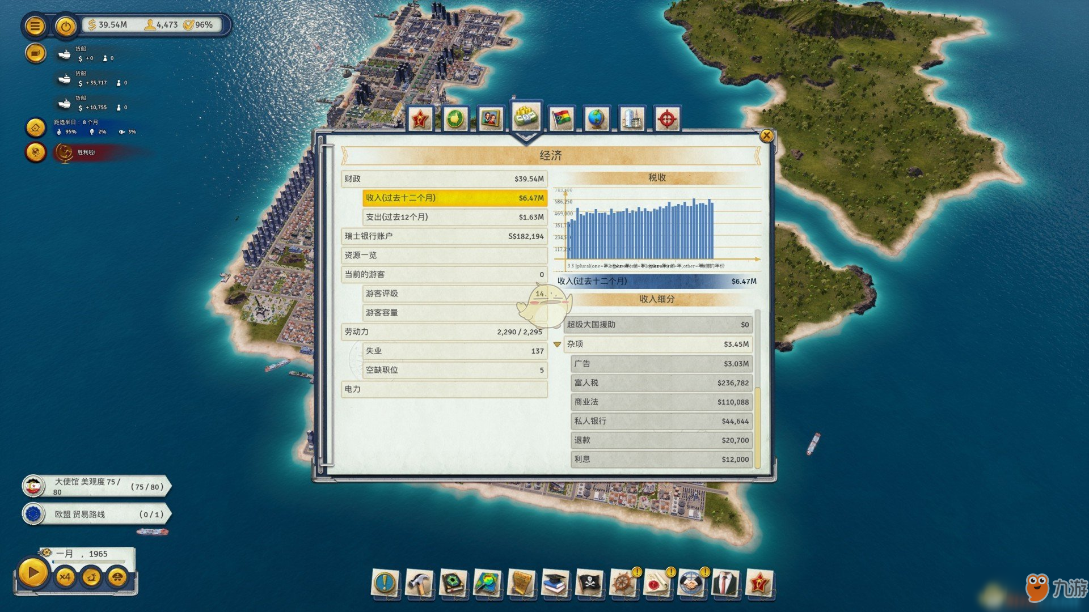Click the 货船 entry with +35,717
This screenshot has height=612, width=1089.
[x=94, y=79]
